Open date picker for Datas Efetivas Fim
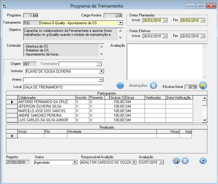The image size is (218, 184). pyautogui.click(x=203, y=36)
